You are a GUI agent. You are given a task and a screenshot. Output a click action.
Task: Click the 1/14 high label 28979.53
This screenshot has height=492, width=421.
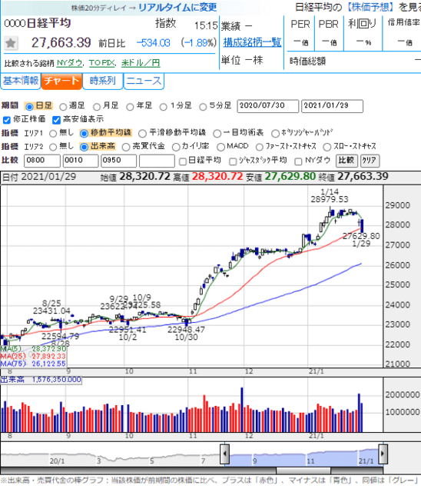coord(330,199)
